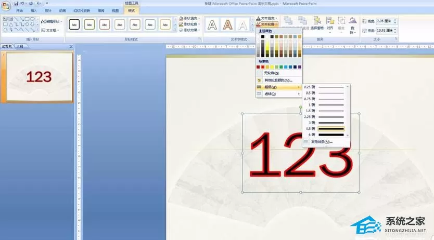Open the 旋转 (Rotate) menu
The height and width of the screenshot is (240, 434).
coord(352,25)
